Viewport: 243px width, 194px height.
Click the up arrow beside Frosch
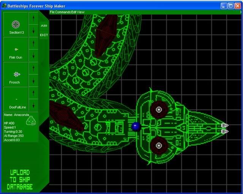(33, 68)
